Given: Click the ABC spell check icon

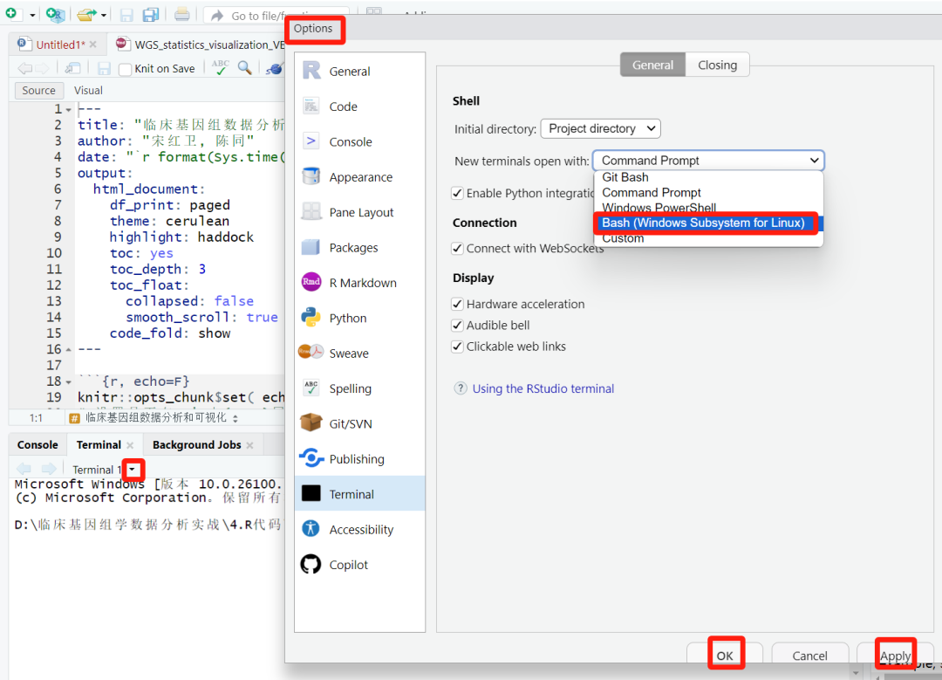Looking at the screenshot, I should [221, 67].
